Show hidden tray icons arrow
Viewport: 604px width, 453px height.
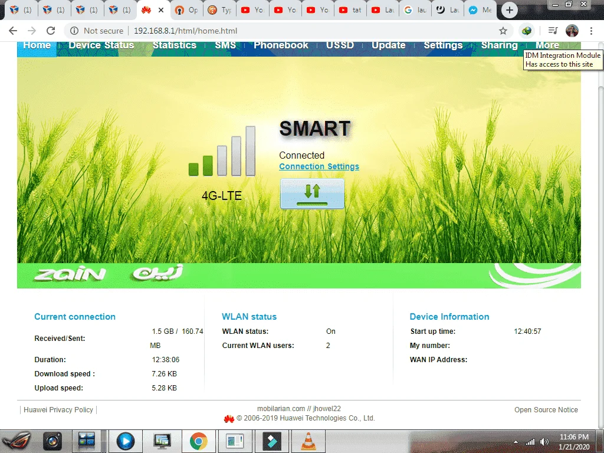point(516,442)
